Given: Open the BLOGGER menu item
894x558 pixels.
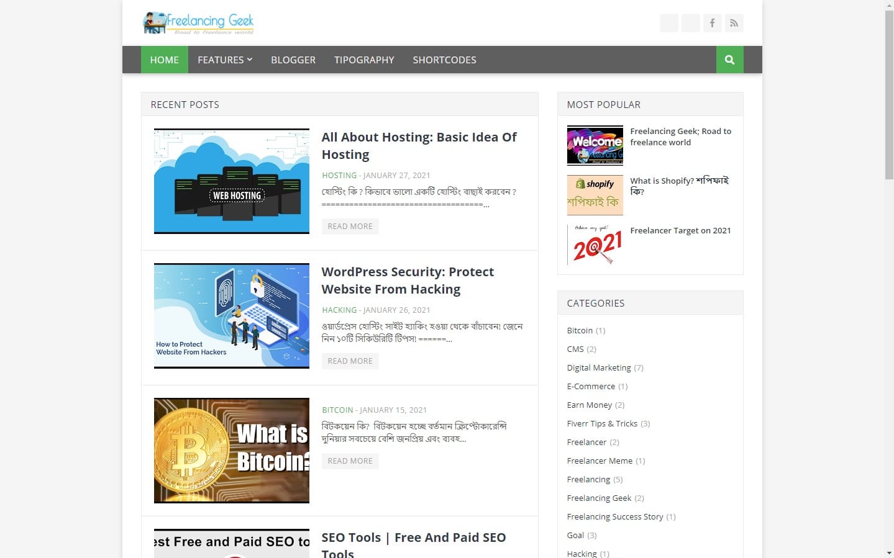Looking at the screenshot, I should [x=293, y=60].
